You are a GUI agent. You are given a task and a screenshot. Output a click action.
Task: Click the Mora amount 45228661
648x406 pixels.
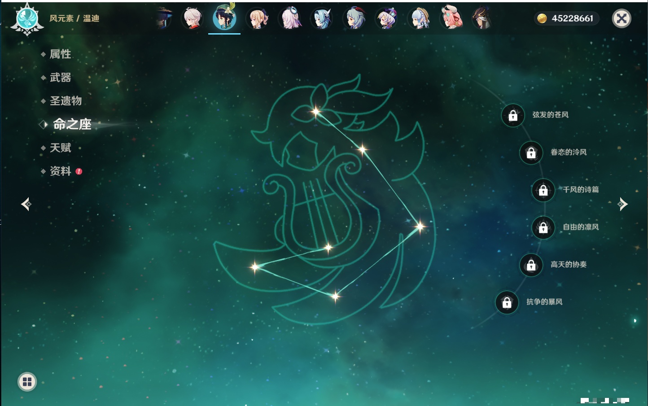[573, 18]
